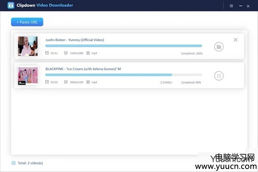Viewport: 258px width, 172px height.
Task: Click the resolution icon beside 1920x1080
Action: click(66, 53)
